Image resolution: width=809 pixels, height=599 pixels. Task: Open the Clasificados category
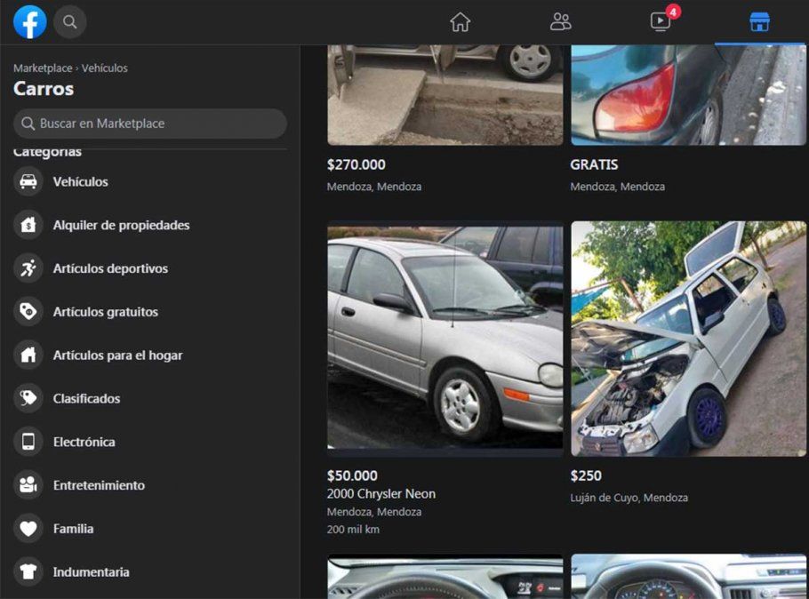coord(86,399)
